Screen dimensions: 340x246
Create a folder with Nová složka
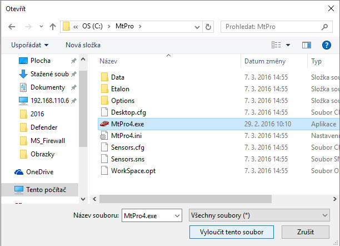83,45
